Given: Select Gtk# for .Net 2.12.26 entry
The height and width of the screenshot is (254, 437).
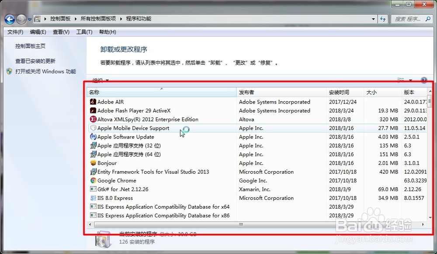Looking at the screenshot, I should (x=123, y=189).
